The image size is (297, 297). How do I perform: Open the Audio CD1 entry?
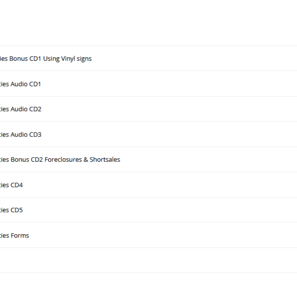[x=20, y=84]
